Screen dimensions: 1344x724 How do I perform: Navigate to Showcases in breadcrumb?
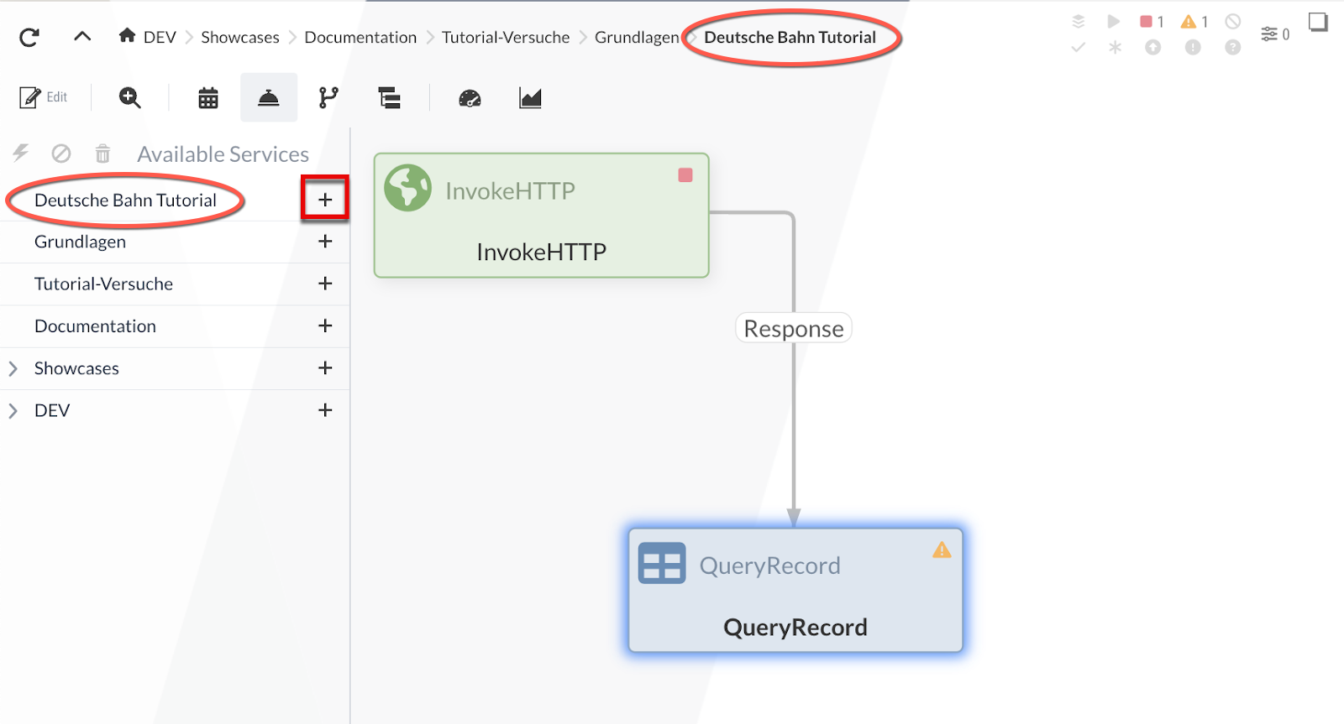tap(239, 37)
